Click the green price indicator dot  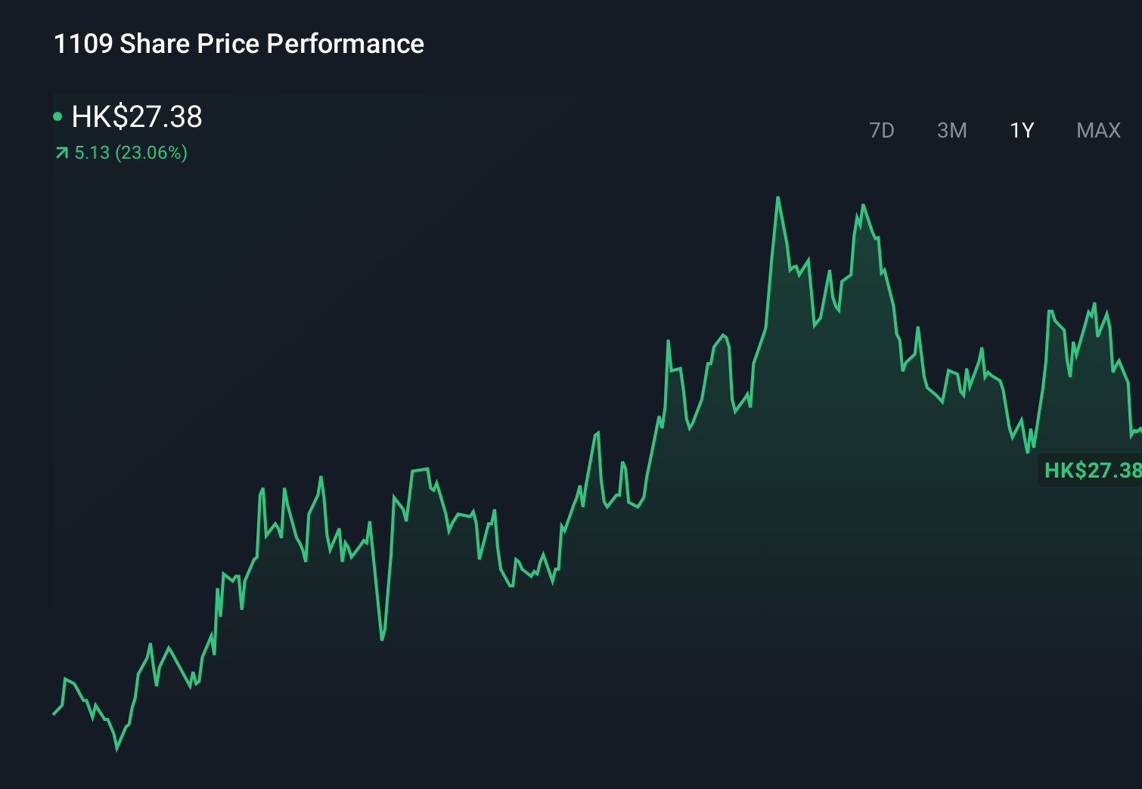[57, 116]
